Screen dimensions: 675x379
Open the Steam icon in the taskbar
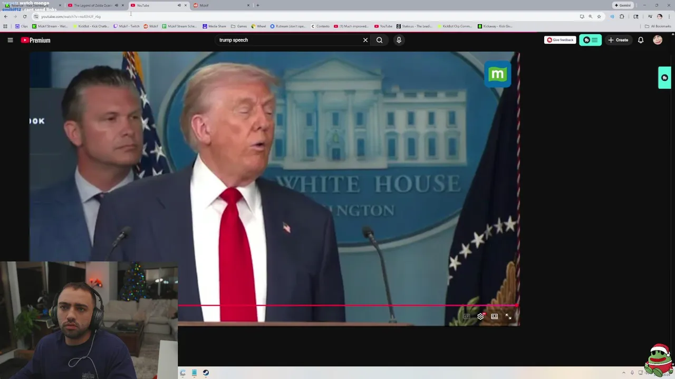(206, 373)
